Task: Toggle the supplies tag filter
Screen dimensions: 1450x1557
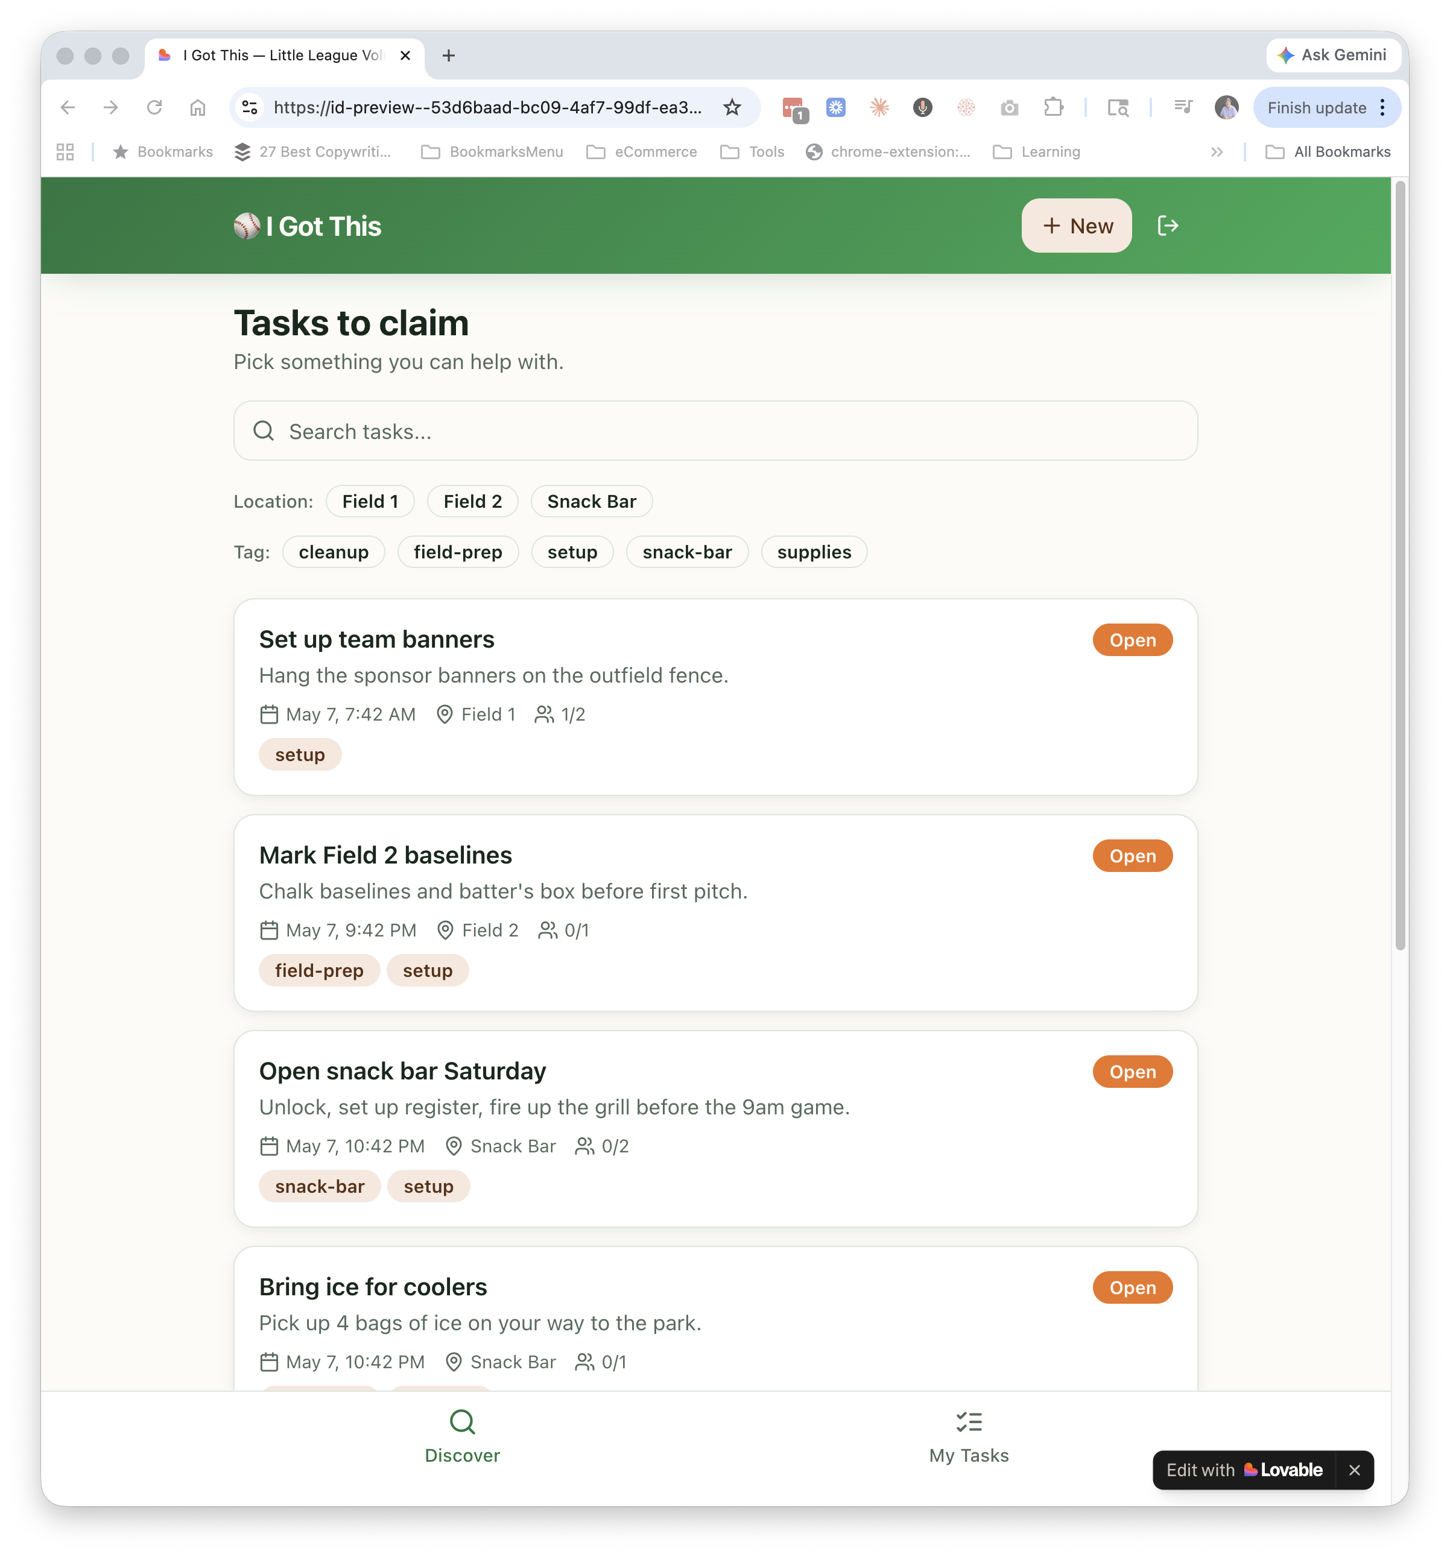Action: point(814,552)
